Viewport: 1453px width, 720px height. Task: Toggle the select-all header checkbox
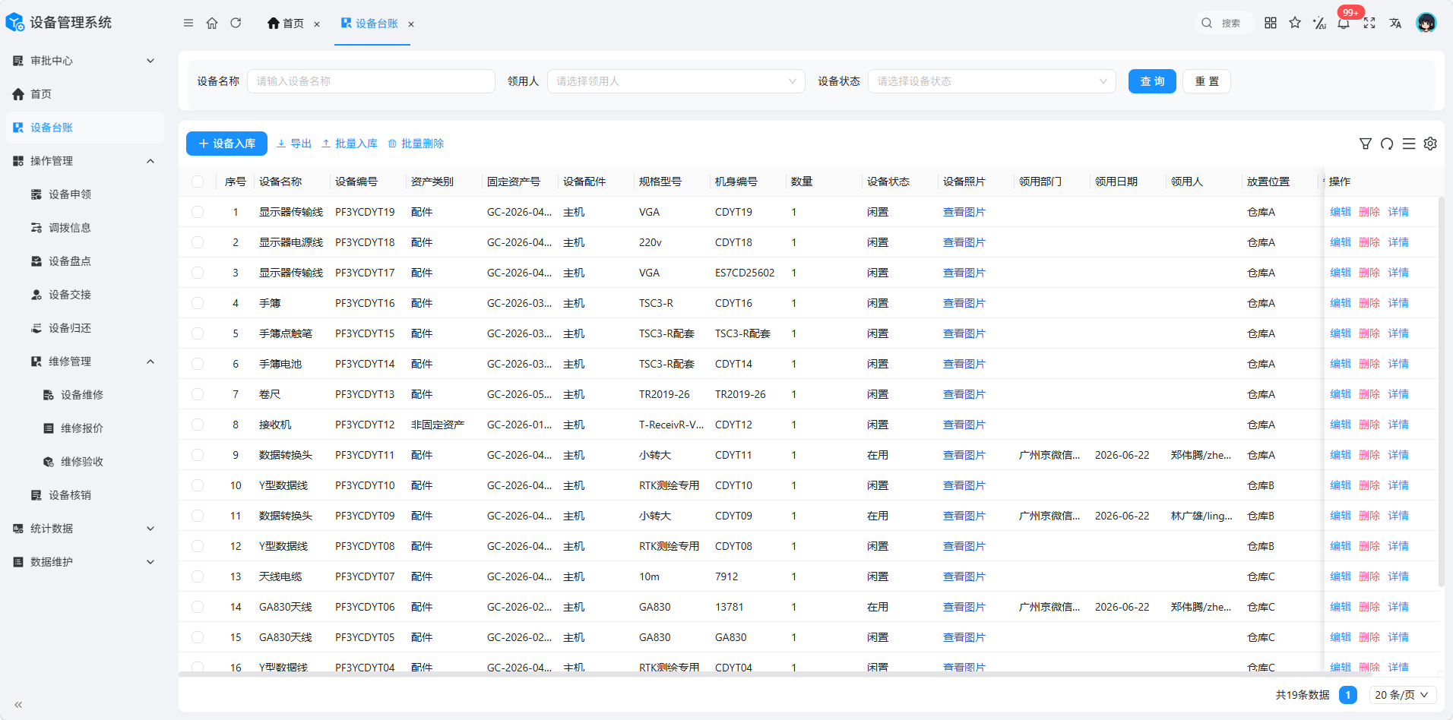pos(198,182)
